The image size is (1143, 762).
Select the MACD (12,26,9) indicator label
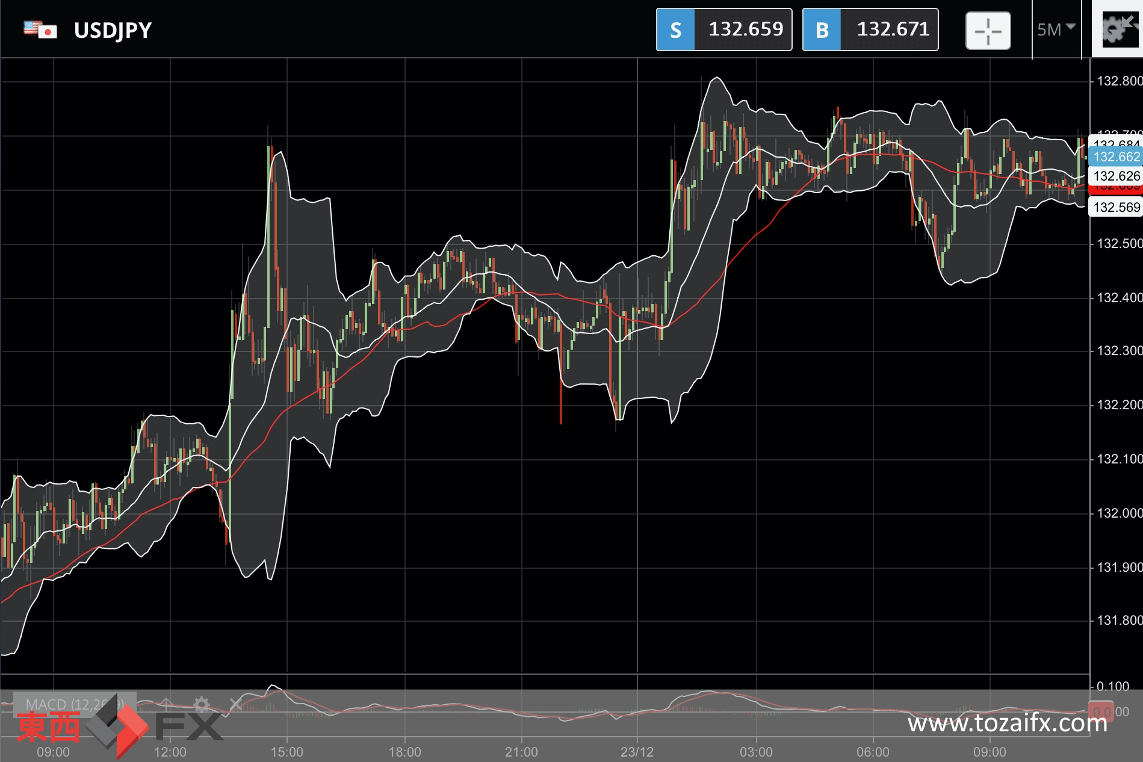point(75,704)
